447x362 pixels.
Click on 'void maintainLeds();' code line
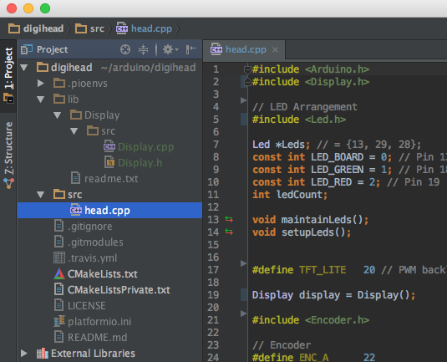[311, 220]
